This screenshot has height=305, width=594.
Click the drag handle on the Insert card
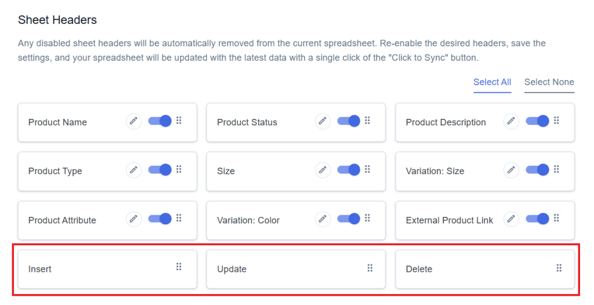point(179,267)
